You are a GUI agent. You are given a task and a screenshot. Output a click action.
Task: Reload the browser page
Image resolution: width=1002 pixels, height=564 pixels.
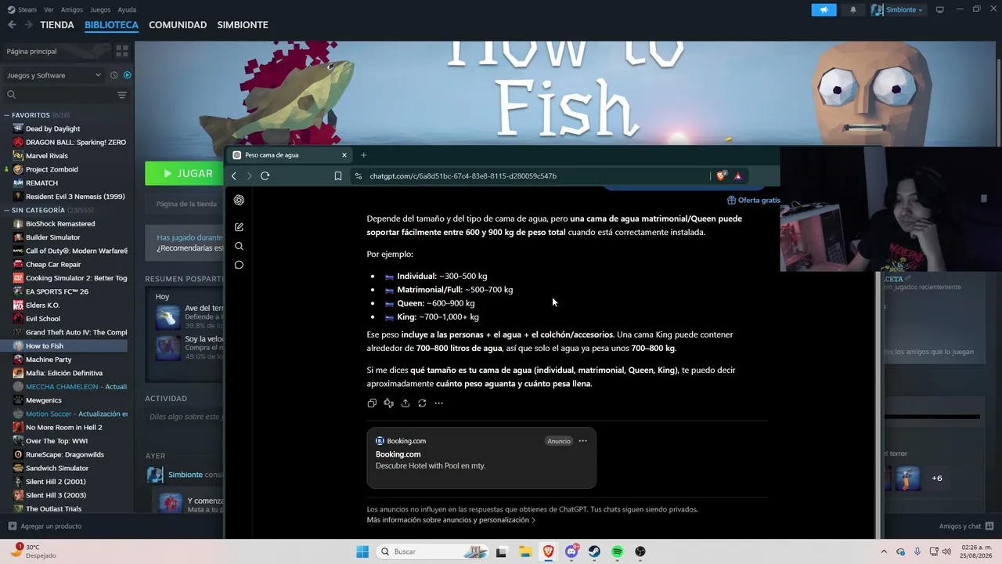coord(265,176)
